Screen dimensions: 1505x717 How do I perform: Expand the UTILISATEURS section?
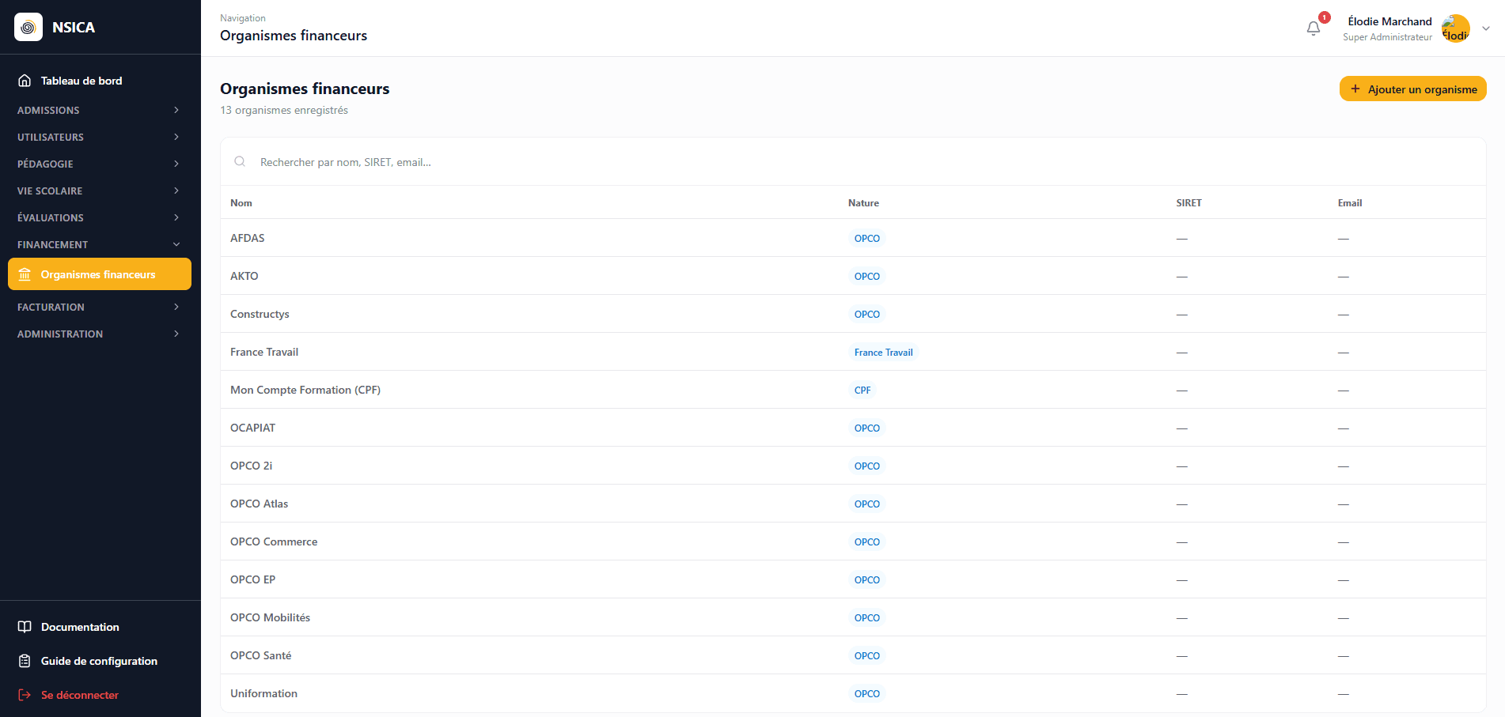click(100, 137)
